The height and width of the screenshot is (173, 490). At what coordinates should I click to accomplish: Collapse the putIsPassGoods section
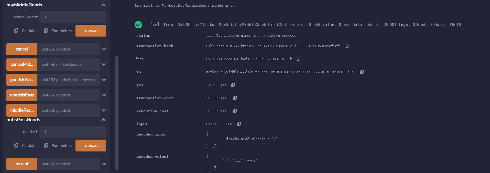pos(103,120)
